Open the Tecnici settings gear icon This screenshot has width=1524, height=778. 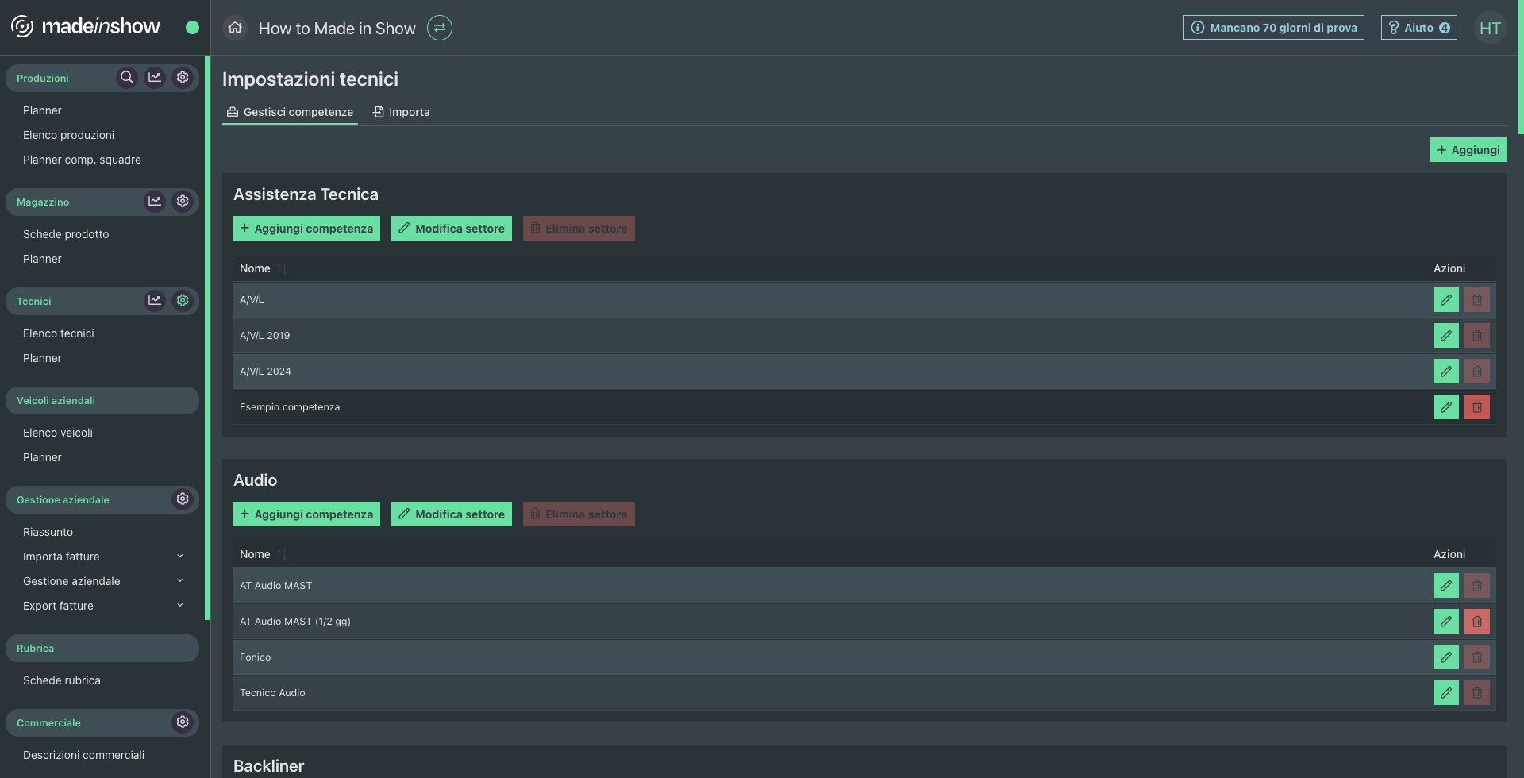click(x=183, y=301)
